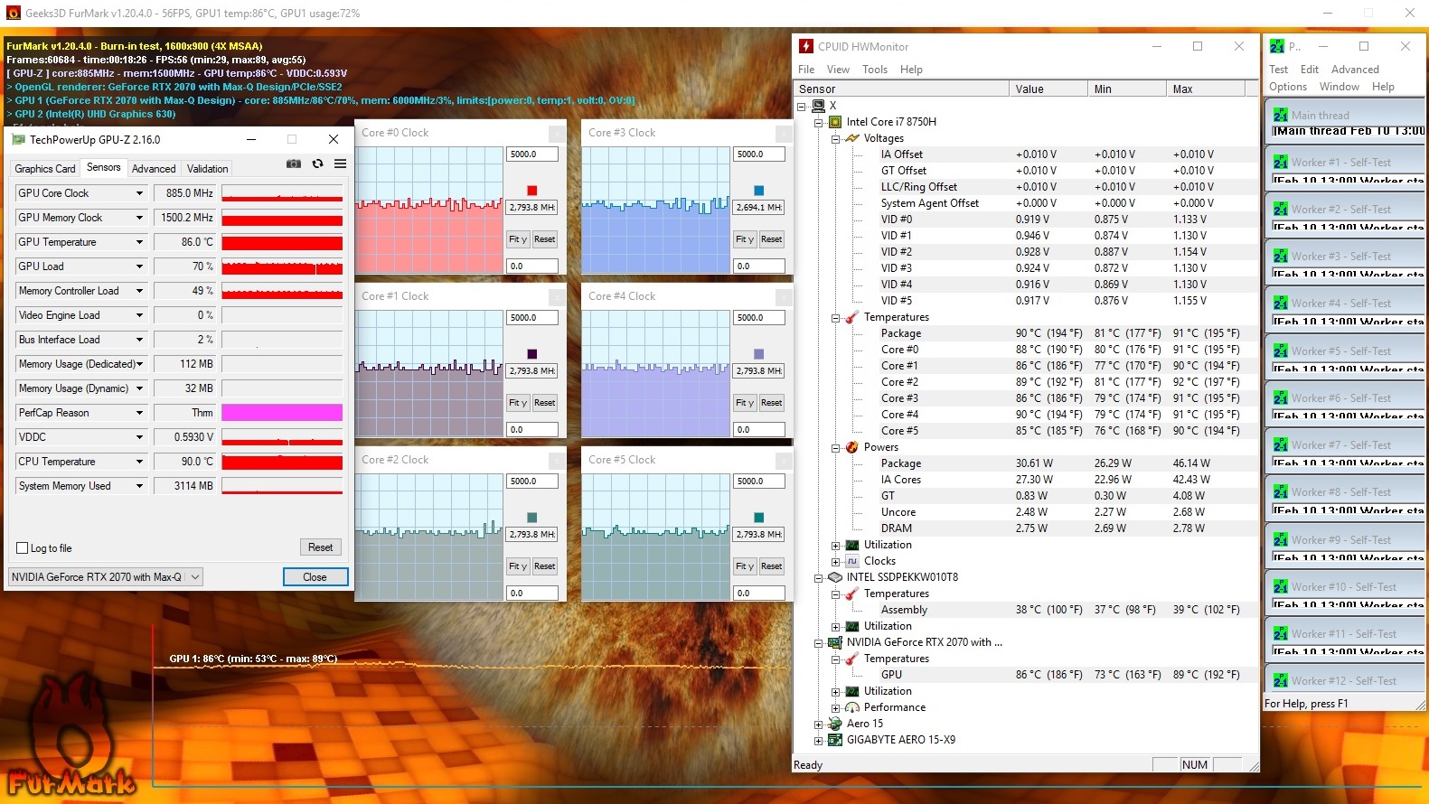This screenshot has width=1429, height=804.
Task: Click the Utilization icon under Intel Core i7
Action: coord(852,545)
